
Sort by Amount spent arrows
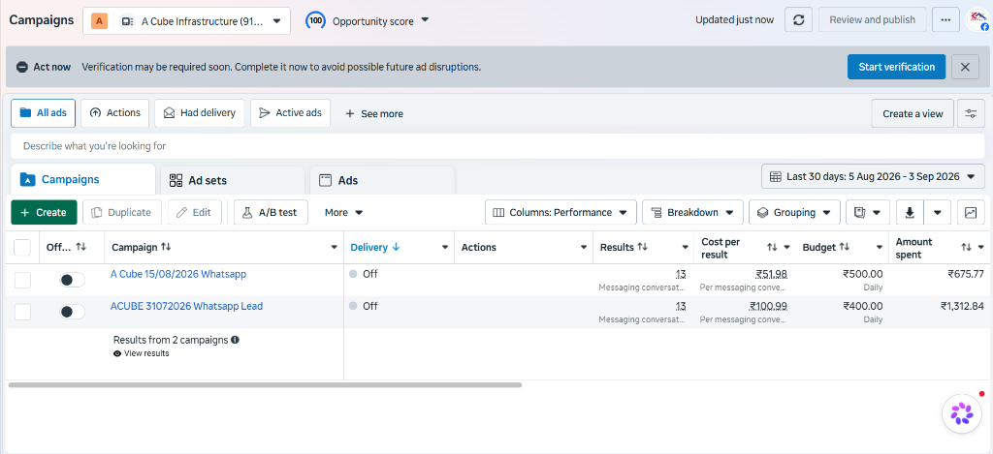pyautogui.click(x=966, y=247)
